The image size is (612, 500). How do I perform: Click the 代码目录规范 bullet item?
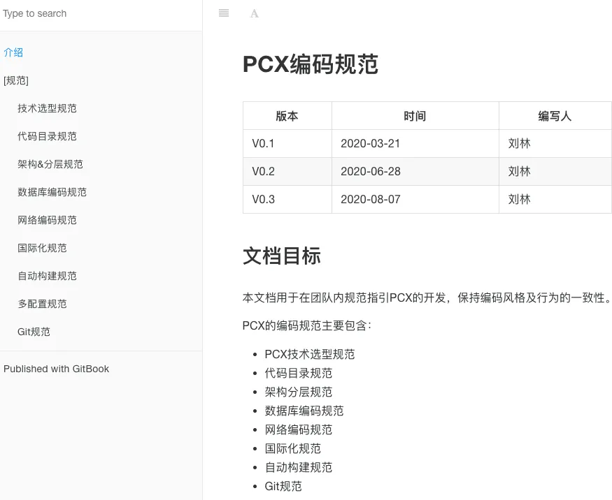[x=299, y=373]
